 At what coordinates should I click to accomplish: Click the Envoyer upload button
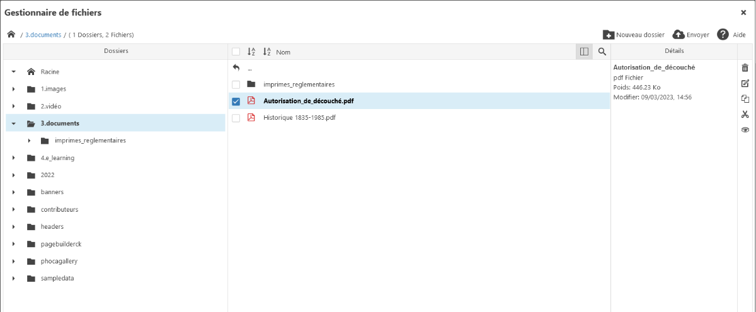(x=691, y=35)
